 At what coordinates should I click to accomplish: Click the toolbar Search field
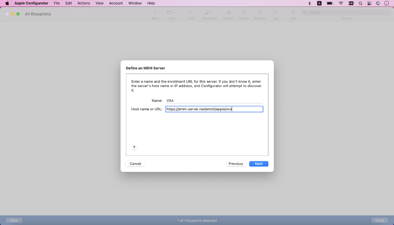pos(347,13)
